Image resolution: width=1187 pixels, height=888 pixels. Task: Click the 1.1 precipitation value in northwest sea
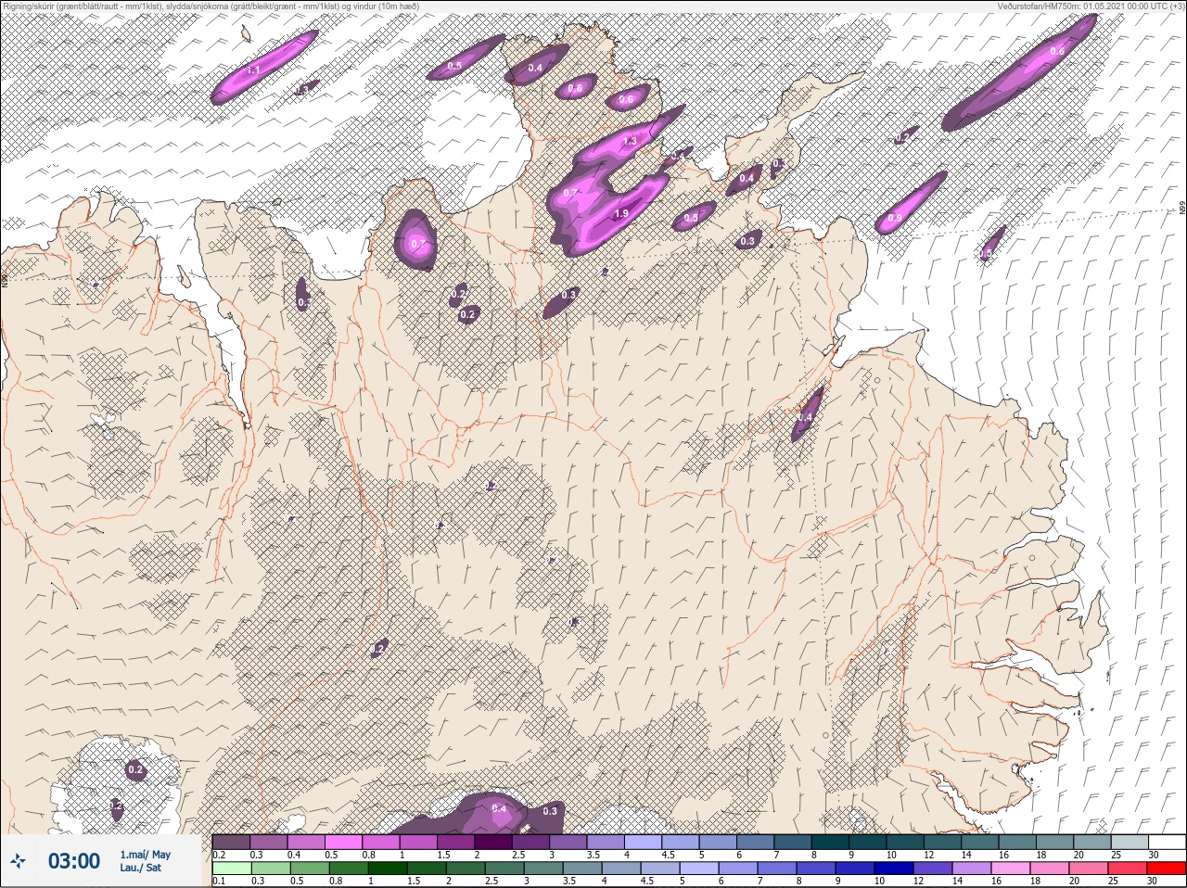click(254, 70)
